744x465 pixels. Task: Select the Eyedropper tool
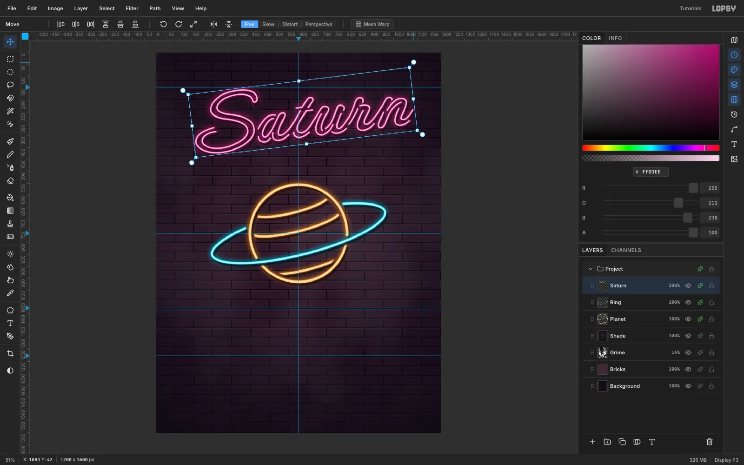(10, 293)
